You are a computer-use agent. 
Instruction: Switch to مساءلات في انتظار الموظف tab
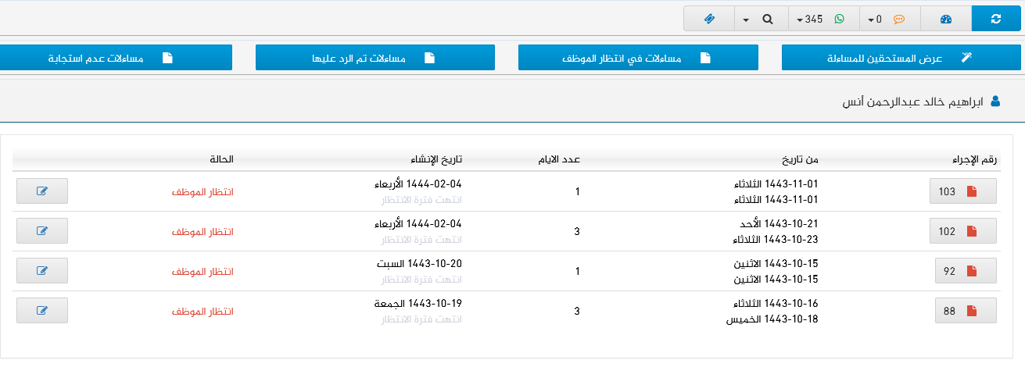(x=639, y=58)
